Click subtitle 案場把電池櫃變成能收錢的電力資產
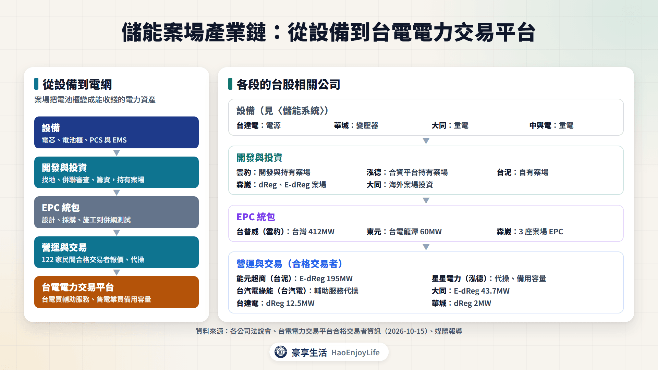The width and height of the screenshot is (658, 370). pyautogui.click(x=95, y=100)
